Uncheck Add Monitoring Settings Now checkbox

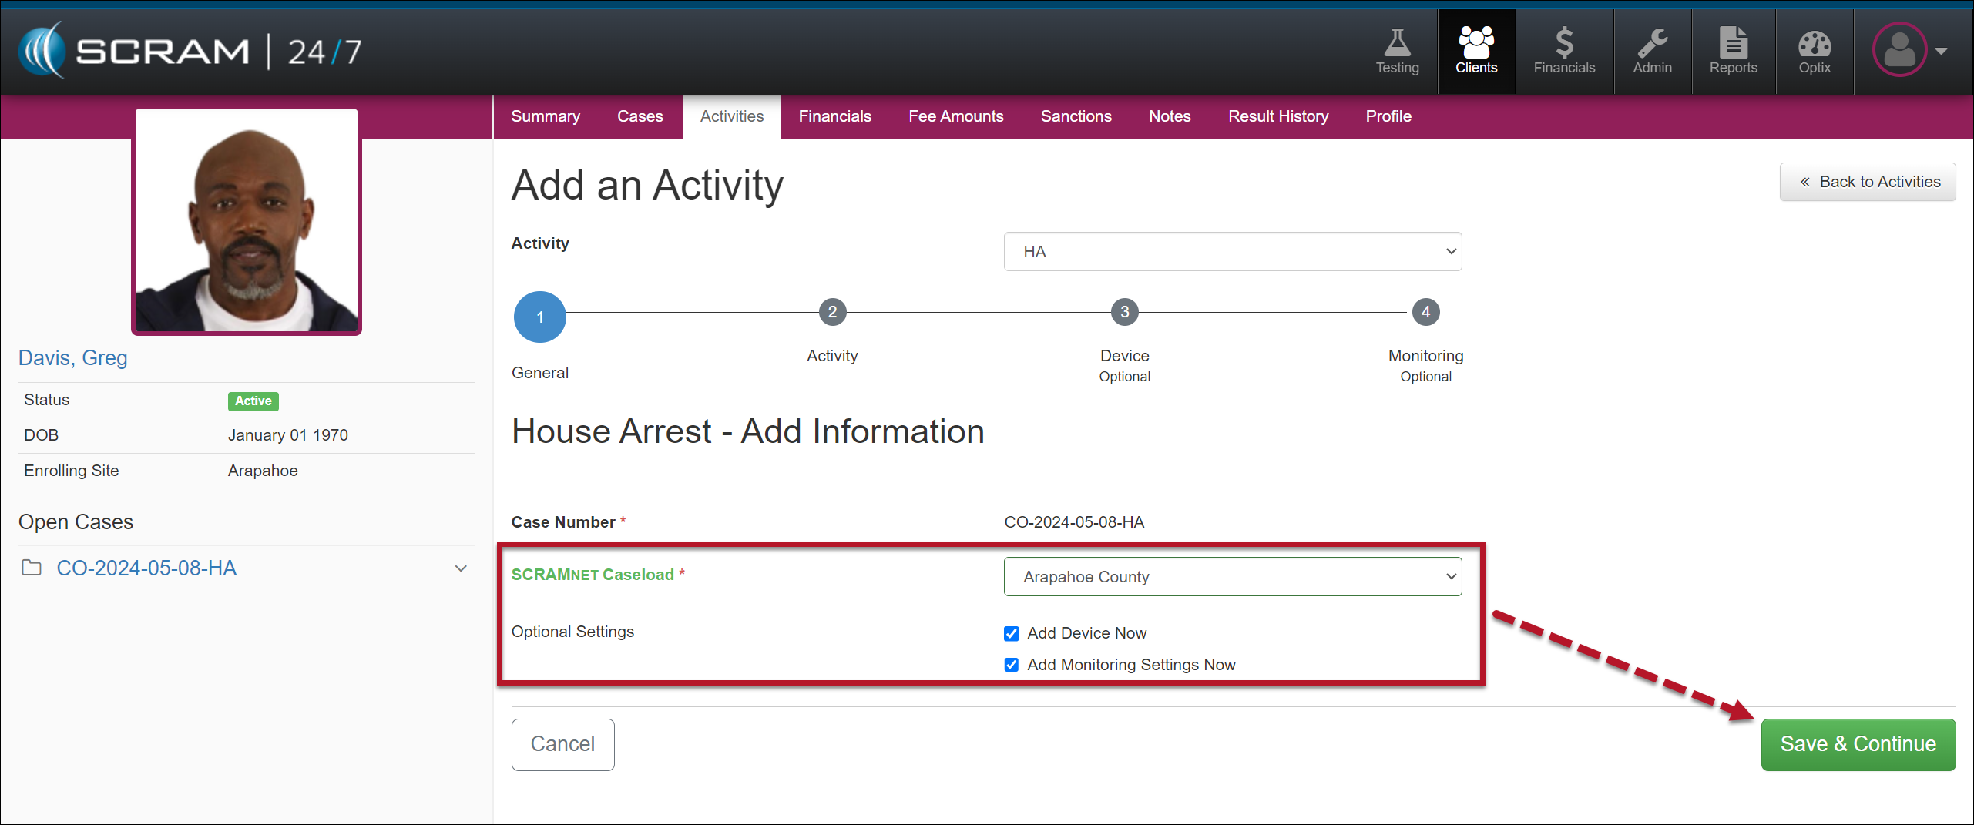tap(1011, 665)
